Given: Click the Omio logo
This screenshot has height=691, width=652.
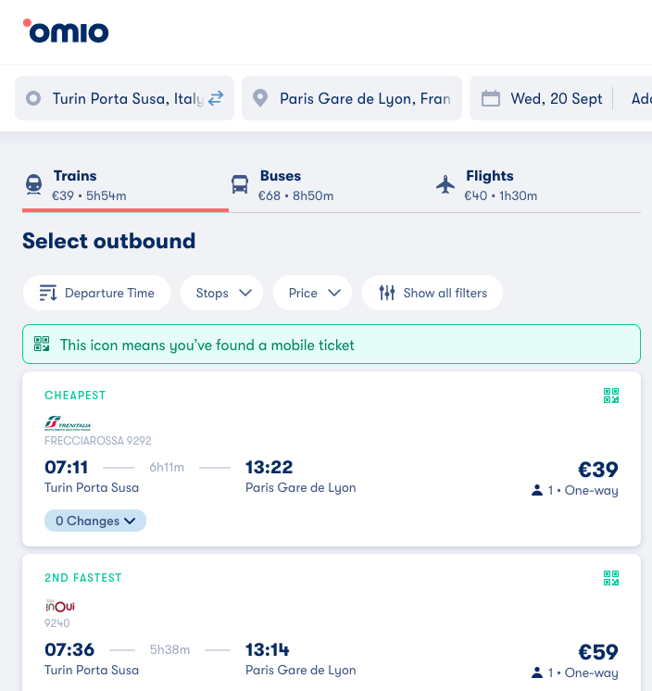Looking at the screenshot, I should (66, 31).
